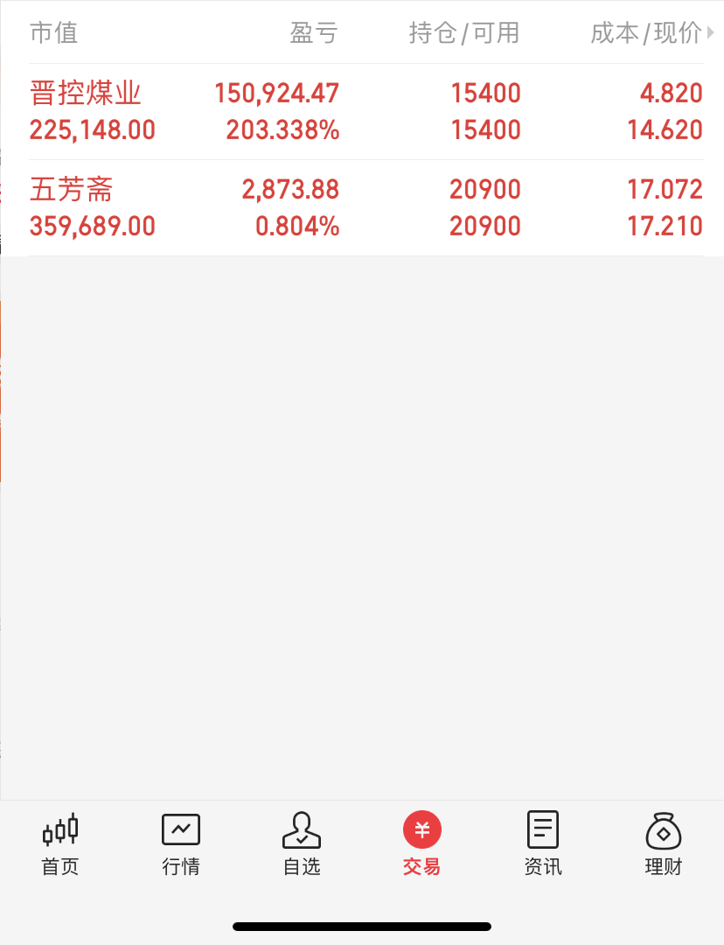724x945 pixels.
Task: Switch to the 理财 tab label
Action: coord(663,866)
